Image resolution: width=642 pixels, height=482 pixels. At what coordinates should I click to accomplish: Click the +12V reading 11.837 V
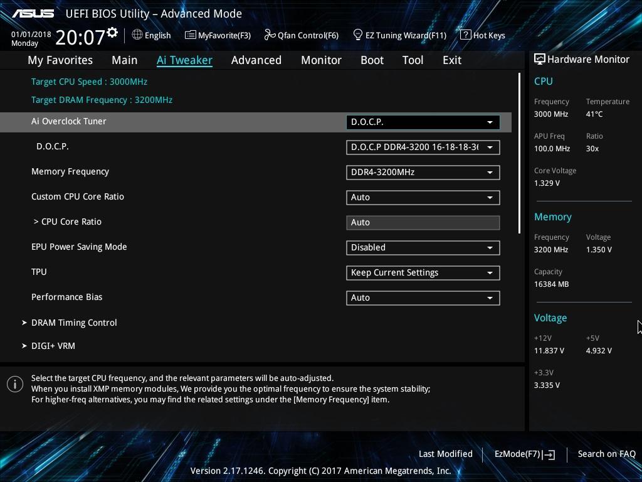(x=549, y=351)
